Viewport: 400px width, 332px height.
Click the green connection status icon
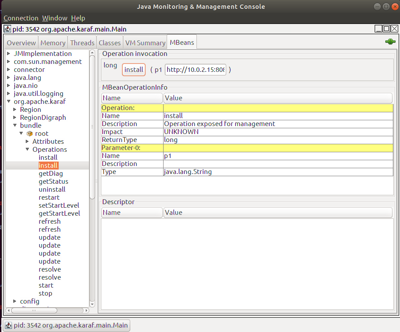[x=390, y=42]
